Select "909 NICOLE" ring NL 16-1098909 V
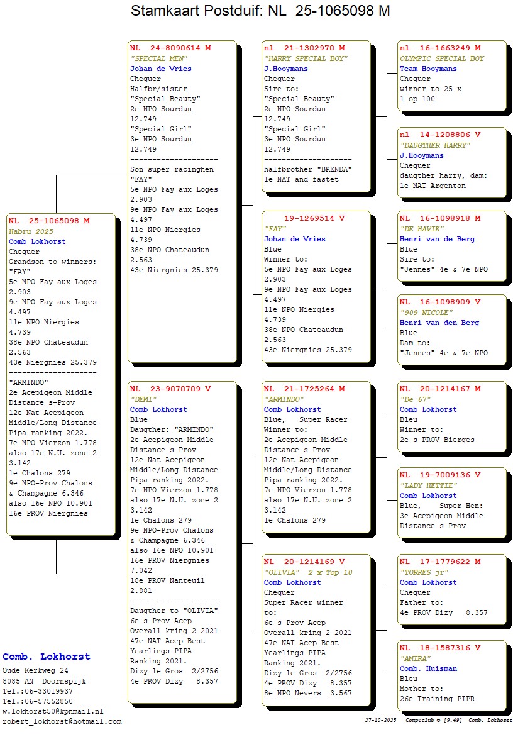This screenshot has height=737, width=513. point(440,302)
